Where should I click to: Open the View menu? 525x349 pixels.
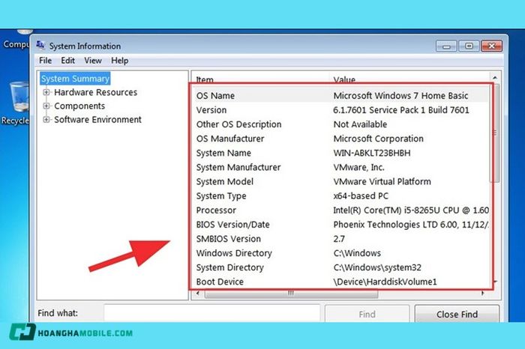click(x=93, y=61)
